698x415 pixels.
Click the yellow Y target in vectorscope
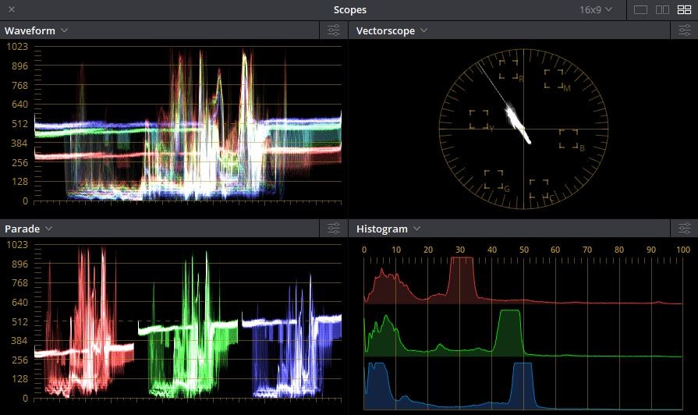(478, 119)
